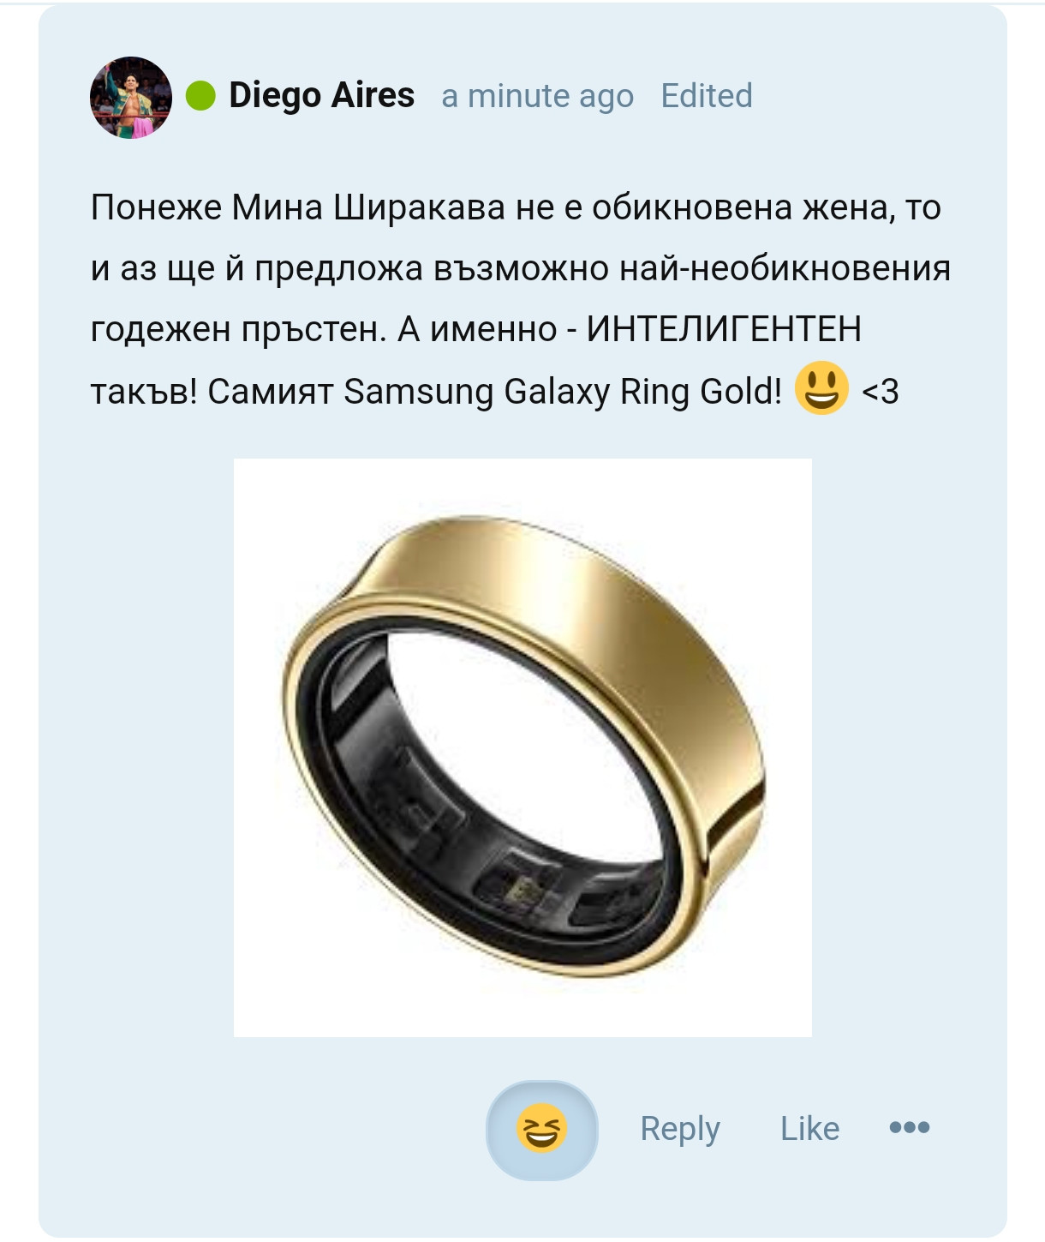Open Diego Aires' profile avatar
Viewport: 1045px width, 1242px height.
tap(131, 98)
